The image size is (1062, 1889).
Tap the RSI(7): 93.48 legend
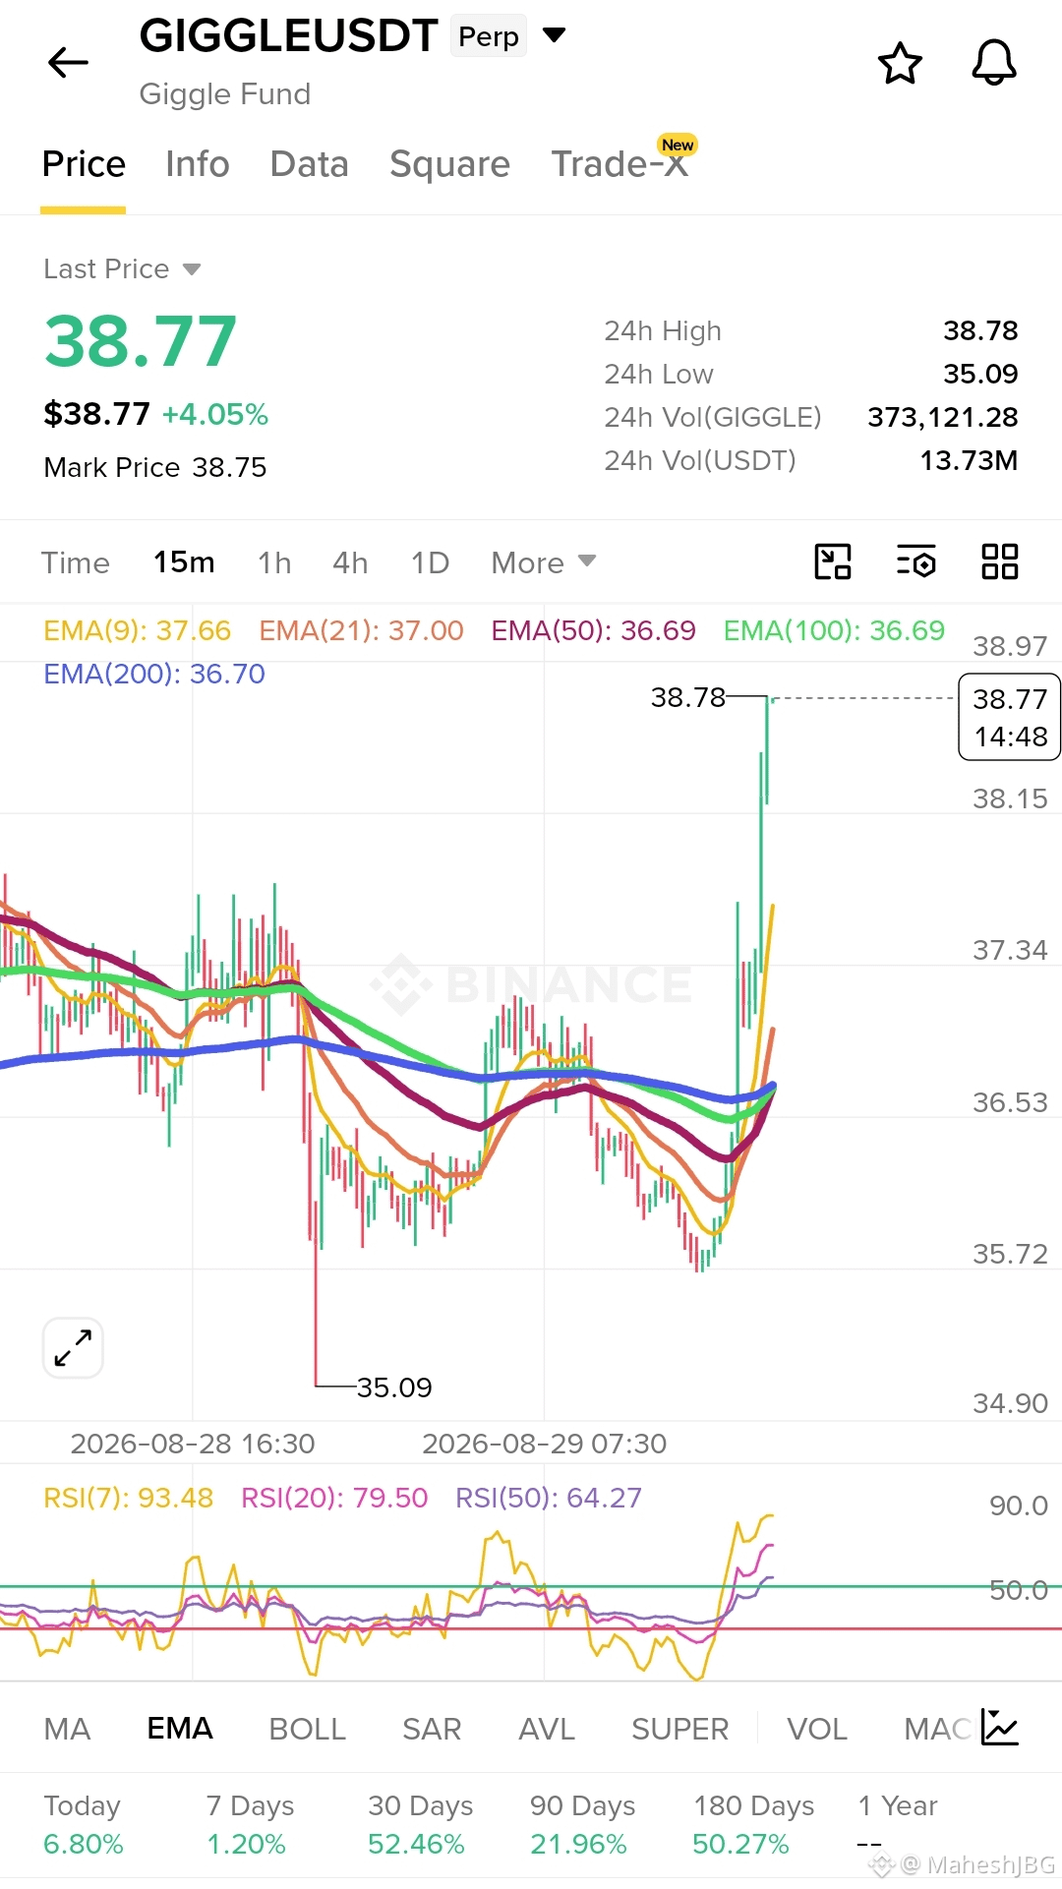[129, 1498]
